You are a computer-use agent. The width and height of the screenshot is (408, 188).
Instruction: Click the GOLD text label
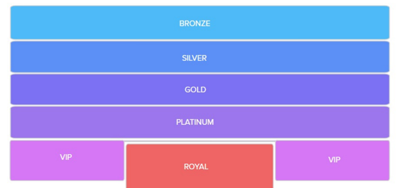coord(195,90)
